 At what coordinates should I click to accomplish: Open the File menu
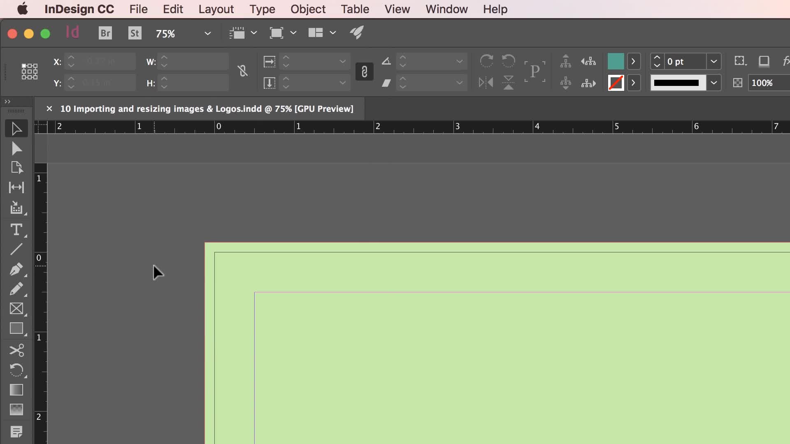[x=138, y=9]
